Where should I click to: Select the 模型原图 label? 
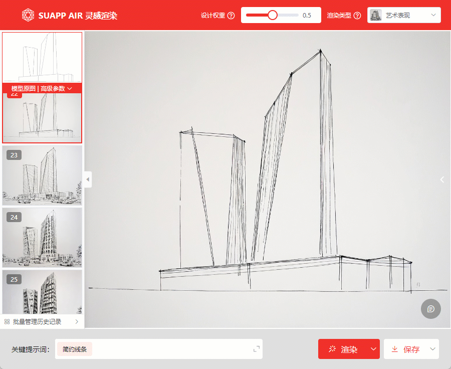tap(23, 89)
